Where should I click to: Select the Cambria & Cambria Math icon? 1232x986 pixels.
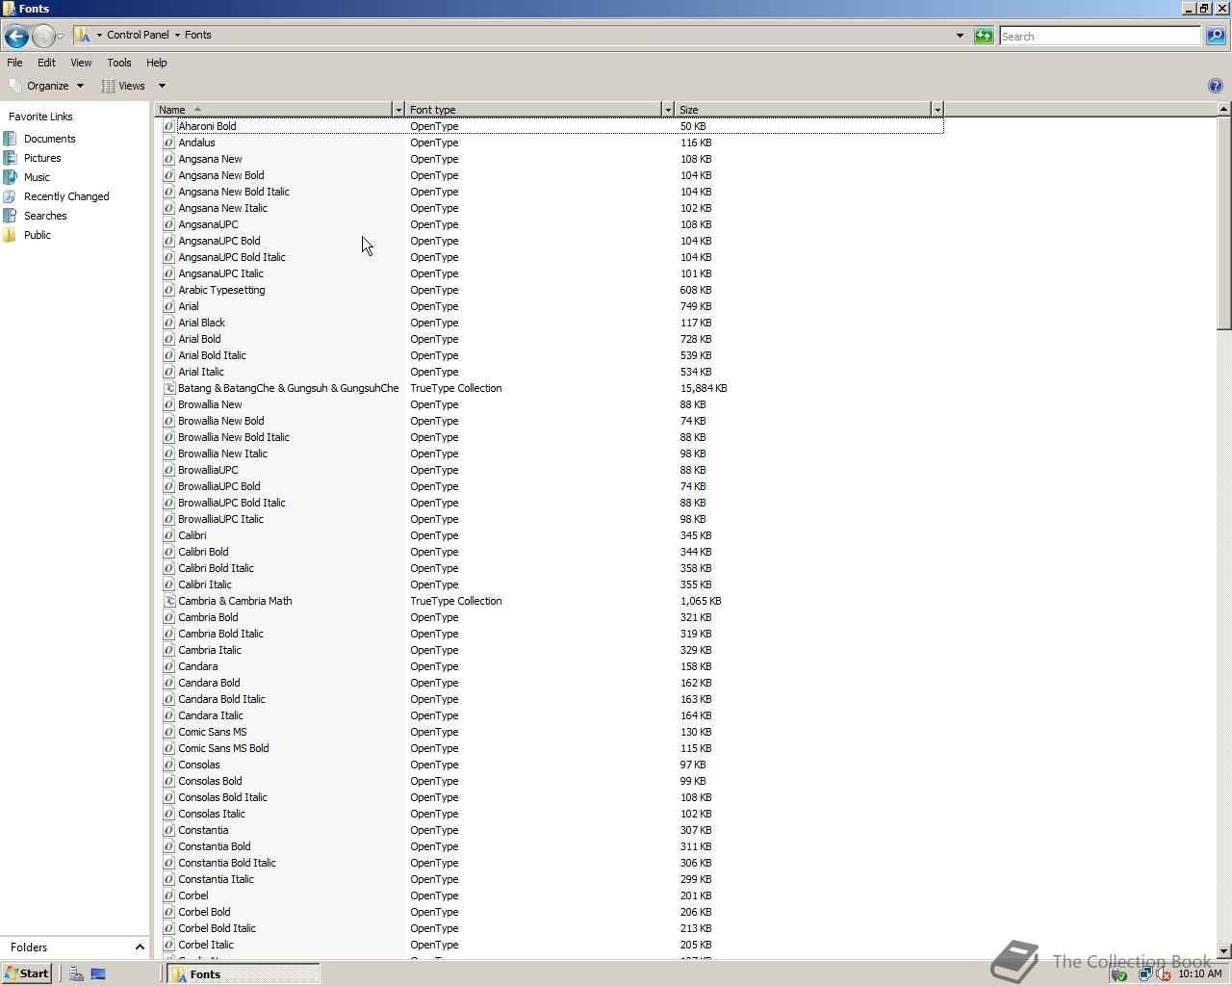pos(168,601)
